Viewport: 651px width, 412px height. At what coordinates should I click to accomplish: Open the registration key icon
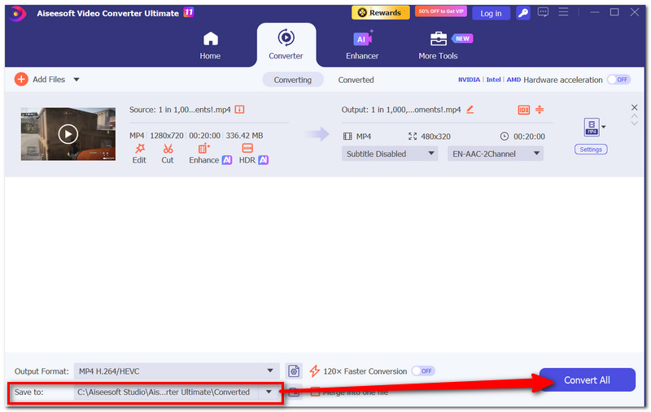(x=523, y=13)
